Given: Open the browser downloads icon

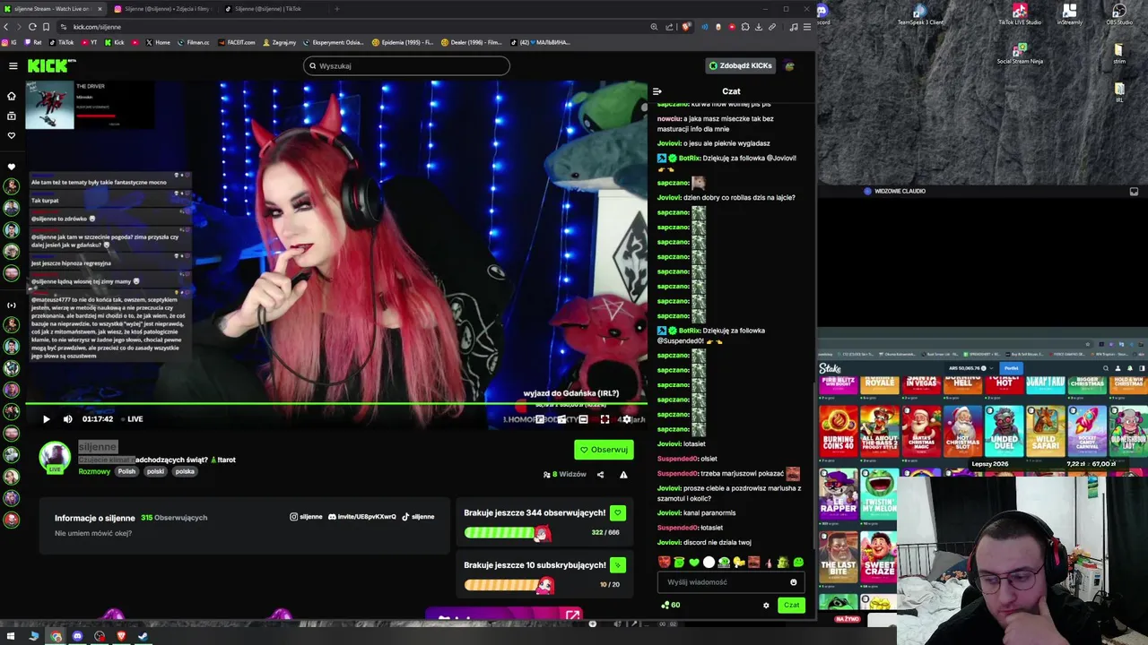Looking at the screenshot, I should [x=758, y=27].
